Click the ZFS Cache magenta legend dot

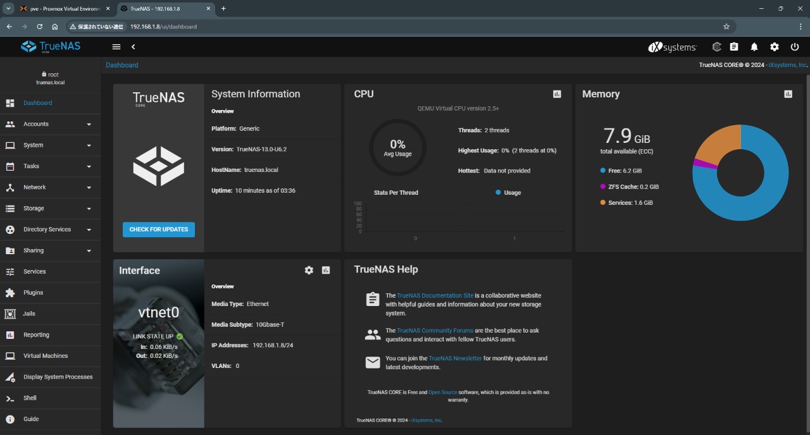click(x=602, y=187)
